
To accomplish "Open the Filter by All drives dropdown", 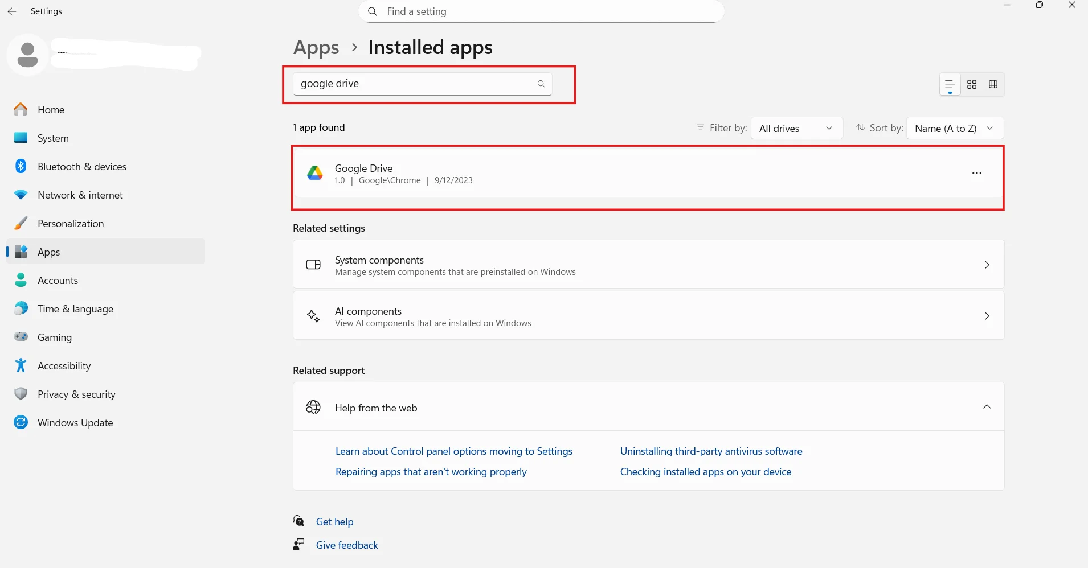I will click(x=797, y=128).
